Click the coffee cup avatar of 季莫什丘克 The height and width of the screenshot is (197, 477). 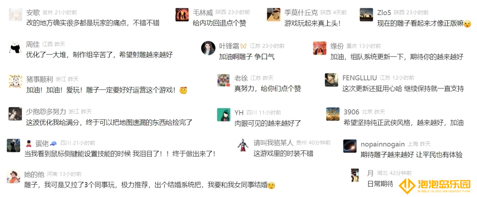(x=273, y=15)
